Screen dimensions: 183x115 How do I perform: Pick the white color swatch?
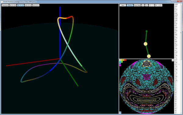[x=120, y=60]
